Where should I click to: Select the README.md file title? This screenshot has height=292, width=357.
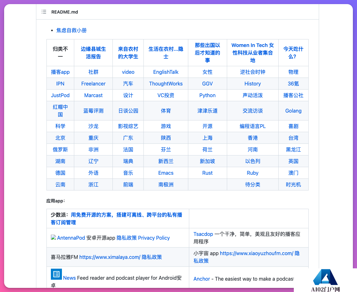[x=65, y=12]
